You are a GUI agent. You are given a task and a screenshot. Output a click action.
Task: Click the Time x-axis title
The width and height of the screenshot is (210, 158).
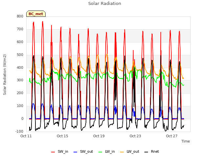pos(186,141)
